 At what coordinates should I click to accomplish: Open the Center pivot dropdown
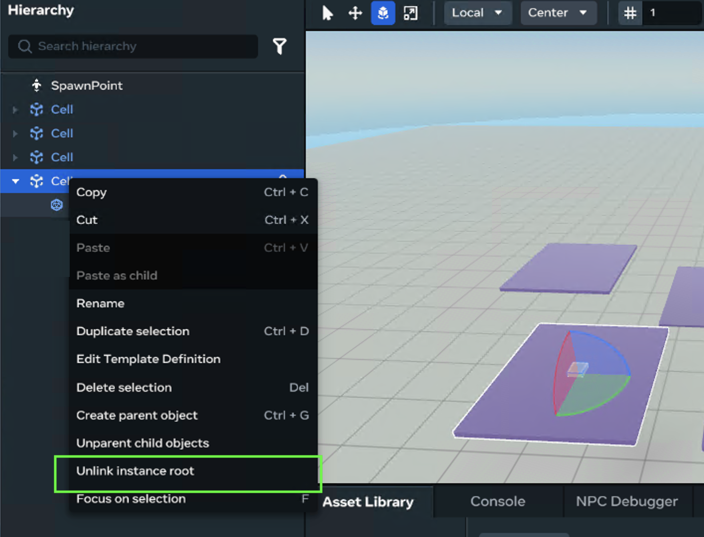coord(558,13)
